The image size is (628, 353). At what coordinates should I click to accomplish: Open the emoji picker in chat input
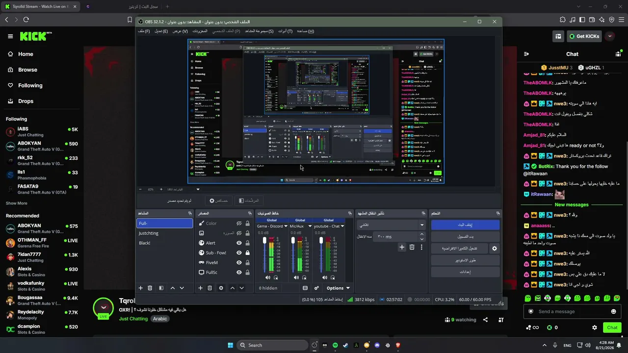613,311
